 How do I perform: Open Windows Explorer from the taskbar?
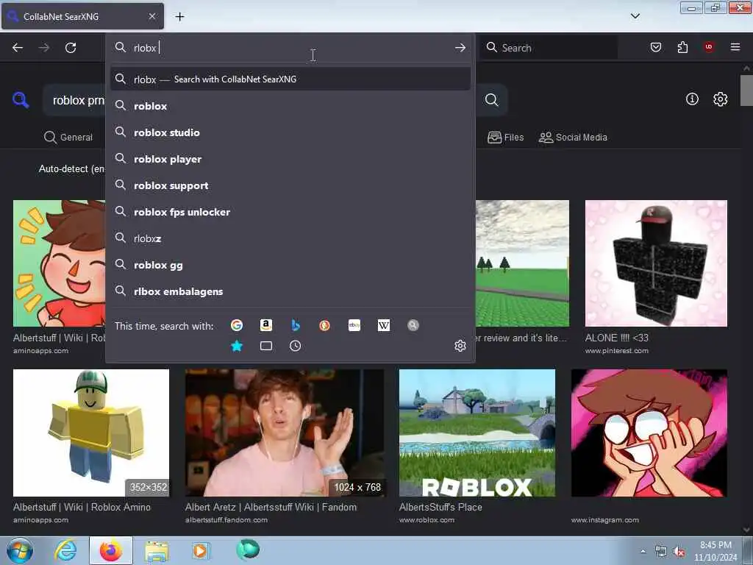coord(157,550)
